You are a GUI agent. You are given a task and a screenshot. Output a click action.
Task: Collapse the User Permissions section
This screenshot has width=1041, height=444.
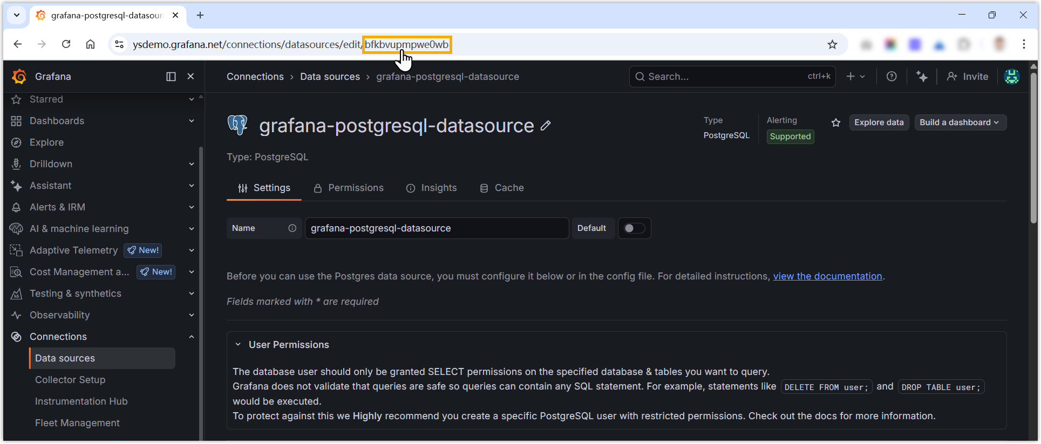click(x=238, y=345)
